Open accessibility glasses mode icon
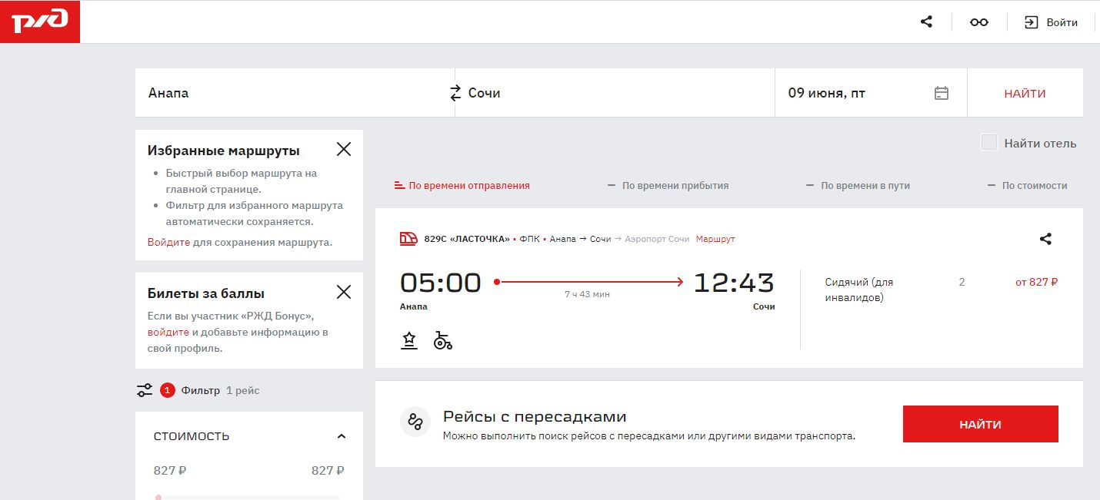Image resolution: width=1100 pixels, height=500 pixels. click(978, 22)
